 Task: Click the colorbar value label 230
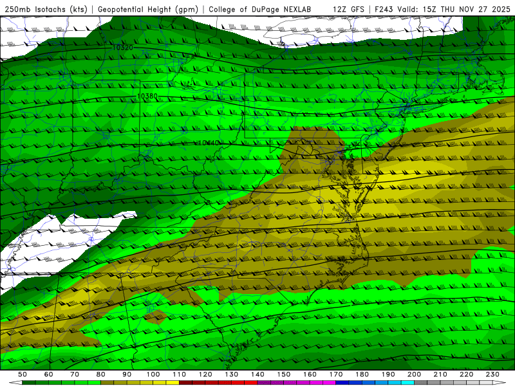click(x=492, y=374)
